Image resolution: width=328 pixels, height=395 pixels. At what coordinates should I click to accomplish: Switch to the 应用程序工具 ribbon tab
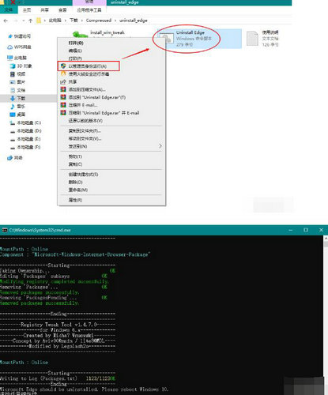(x=89, y=10)
